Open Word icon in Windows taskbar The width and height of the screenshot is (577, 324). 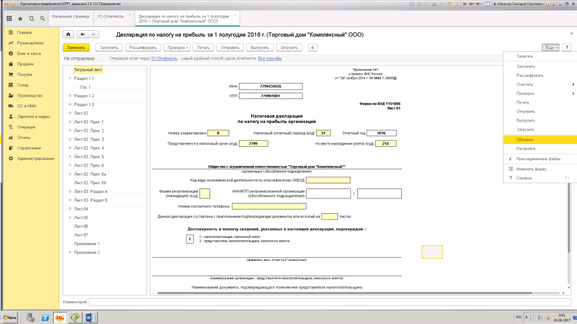(x=90, y=317)
